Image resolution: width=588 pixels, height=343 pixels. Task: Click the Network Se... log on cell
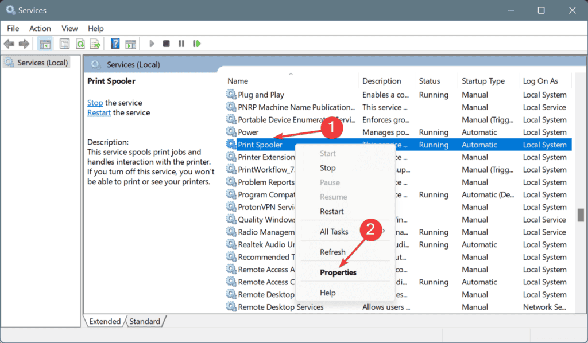point(544,307)
